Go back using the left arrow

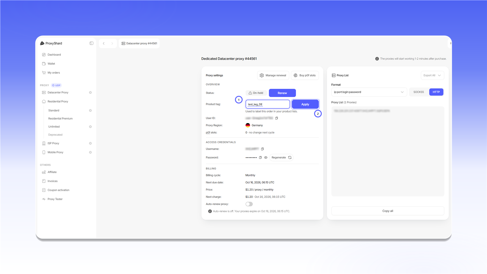point(103,43)
